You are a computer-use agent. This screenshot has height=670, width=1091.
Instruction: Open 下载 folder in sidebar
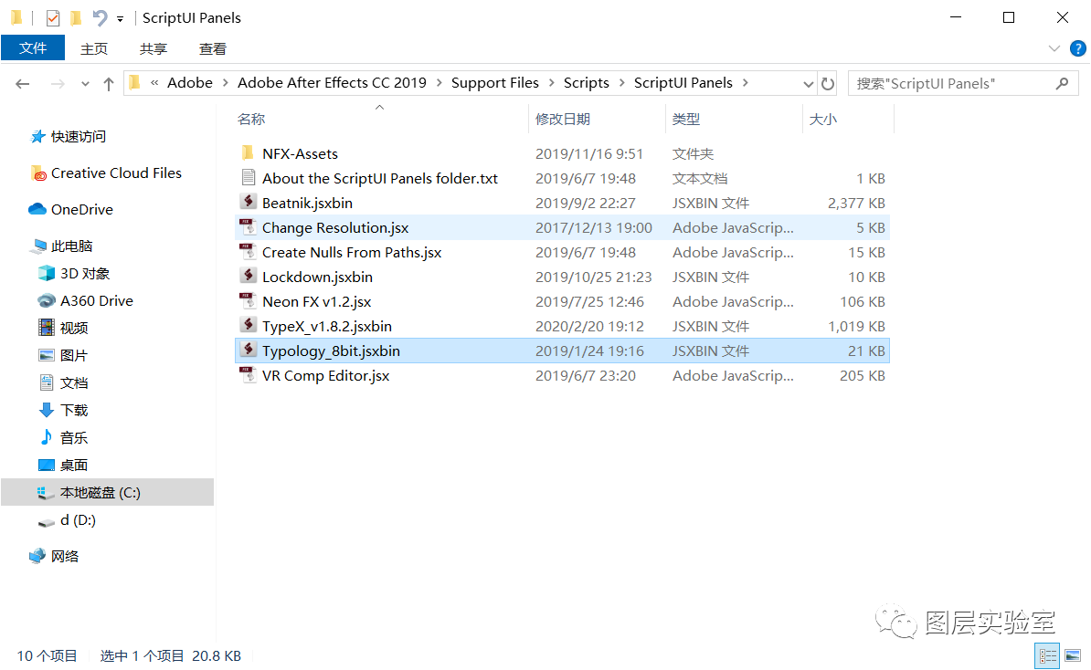click(73, 410)
